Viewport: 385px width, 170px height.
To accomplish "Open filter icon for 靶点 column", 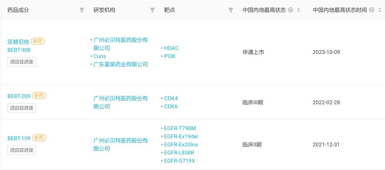I will [231, 10].
